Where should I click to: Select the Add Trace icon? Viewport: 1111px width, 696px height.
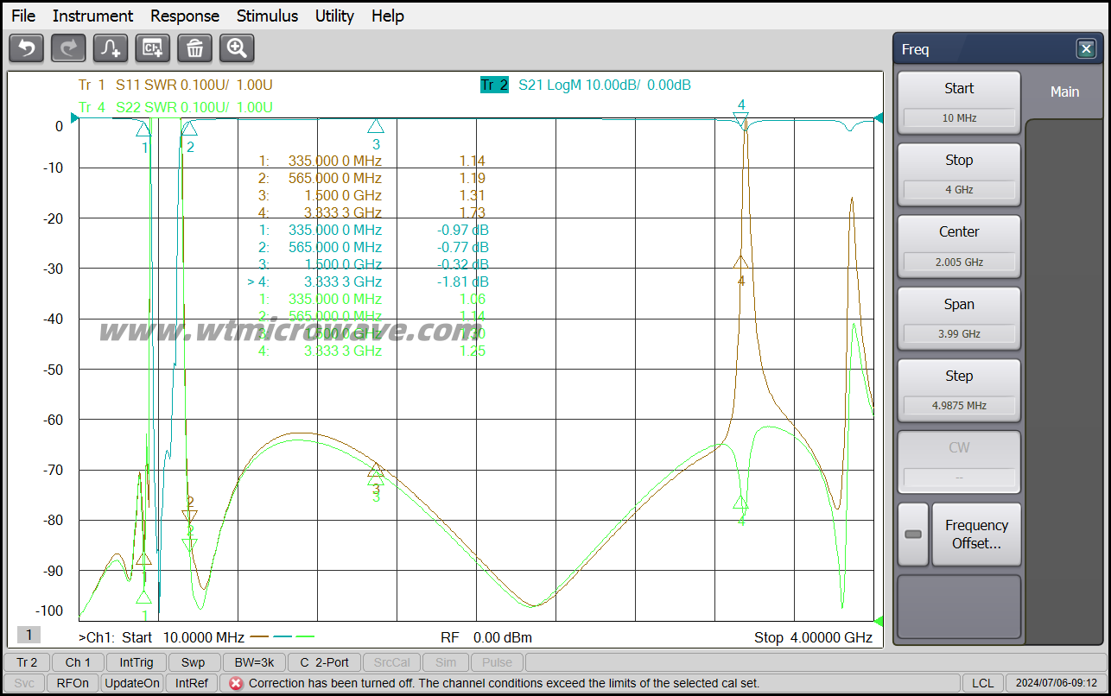tap(110, 48)
